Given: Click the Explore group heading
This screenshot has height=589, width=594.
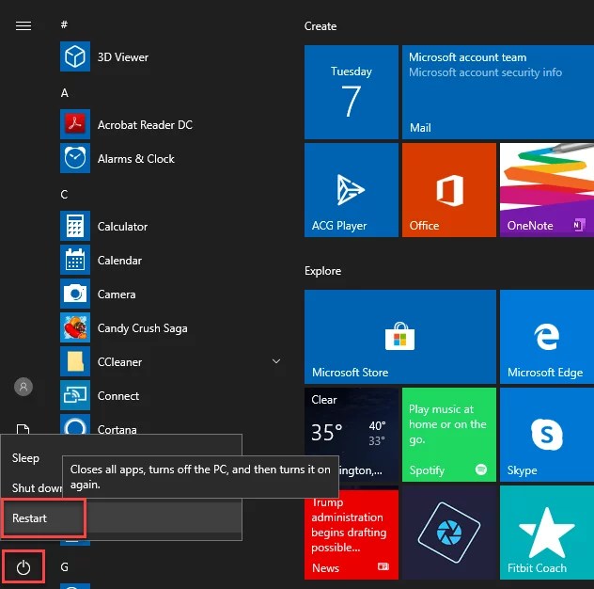Looking at the screenshot, I should (x=322, y=271).
